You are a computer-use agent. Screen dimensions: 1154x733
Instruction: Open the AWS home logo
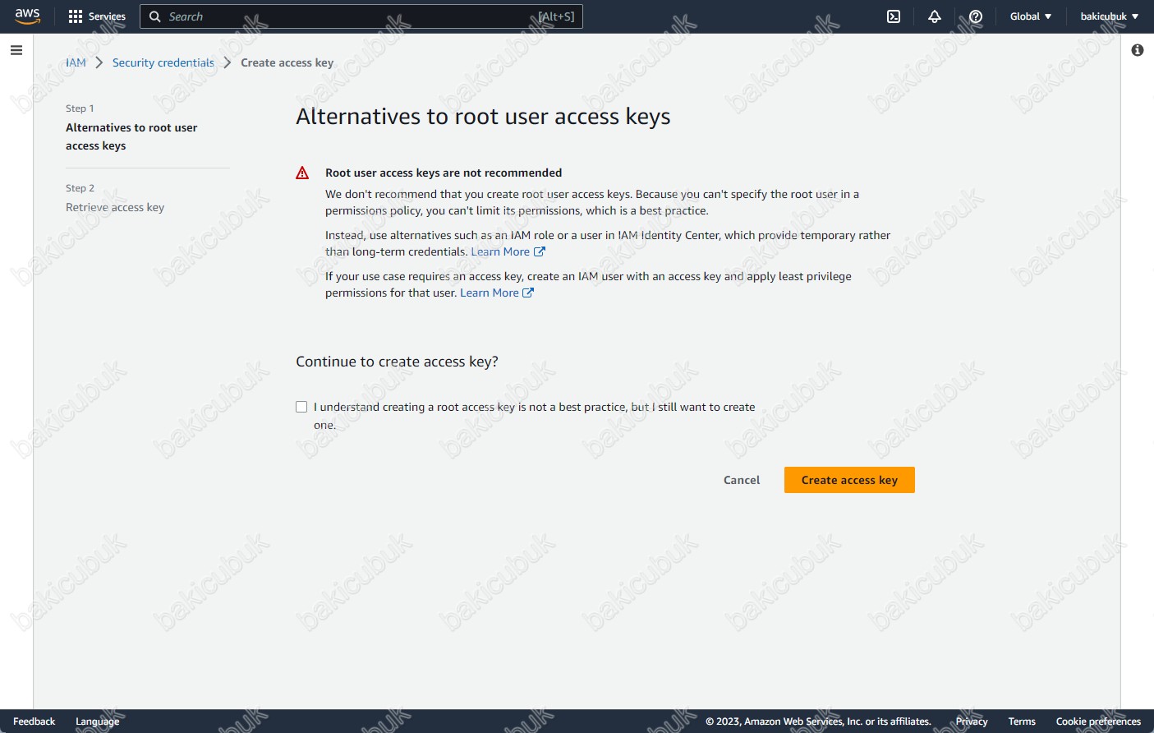coord(27,16)
